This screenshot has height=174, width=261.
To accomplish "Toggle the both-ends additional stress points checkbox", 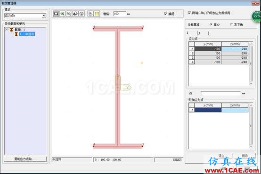I will (x=189, y=13).
